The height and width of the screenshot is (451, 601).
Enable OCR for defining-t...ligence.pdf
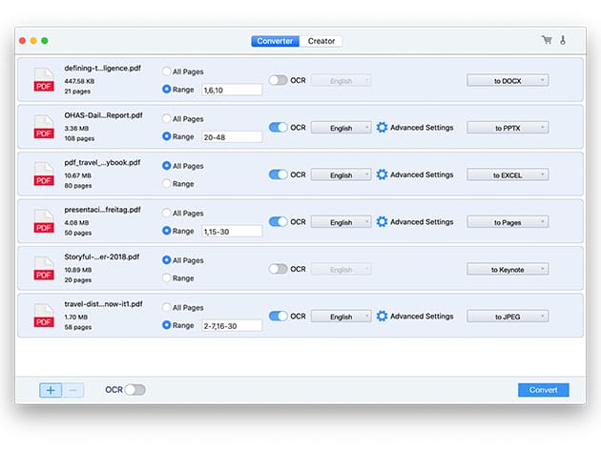pyautogui.click(x=278, y=81)
